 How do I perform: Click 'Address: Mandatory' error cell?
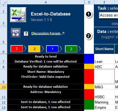pyautogui.click(x=46, y=94)
